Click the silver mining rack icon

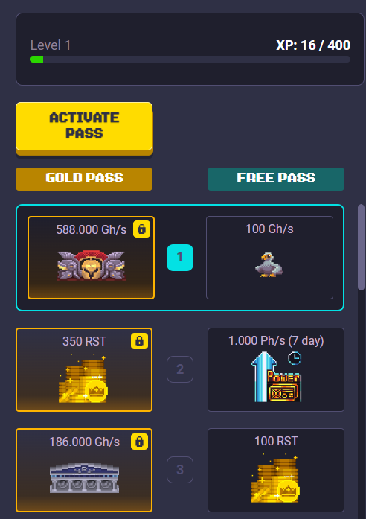tap(84, 478)
